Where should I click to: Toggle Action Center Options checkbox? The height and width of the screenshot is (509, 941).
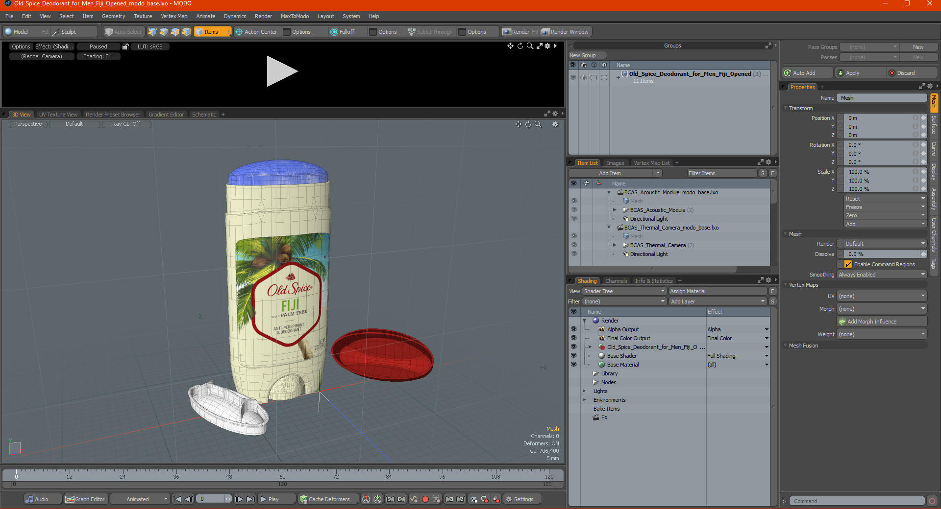point(287,32)
